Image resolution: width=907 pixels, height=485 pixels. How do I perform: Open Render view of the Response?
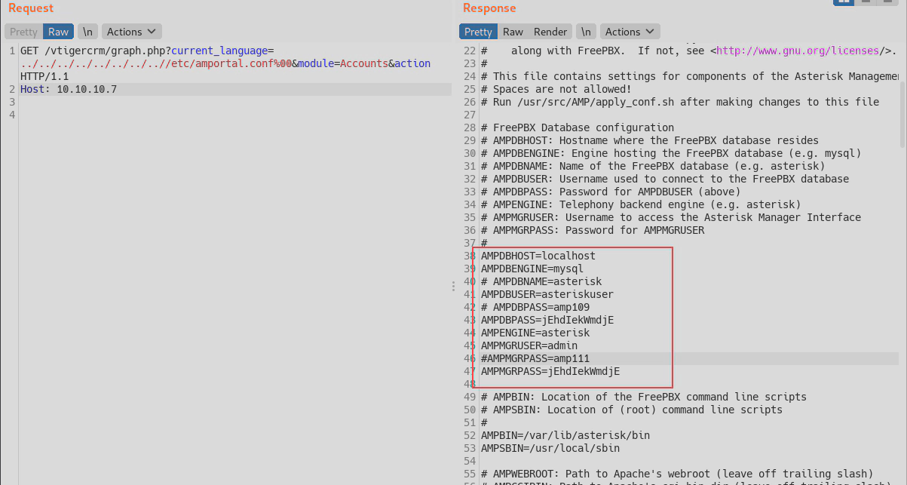pyautogui.click(x=550, y=32)
